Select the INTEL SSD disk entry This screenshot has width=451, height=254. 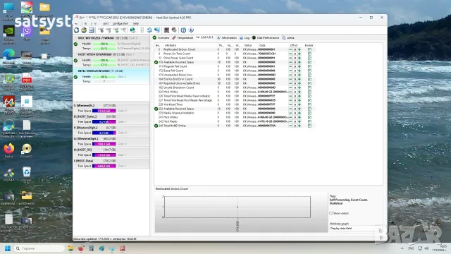click(x=111, y=76)
